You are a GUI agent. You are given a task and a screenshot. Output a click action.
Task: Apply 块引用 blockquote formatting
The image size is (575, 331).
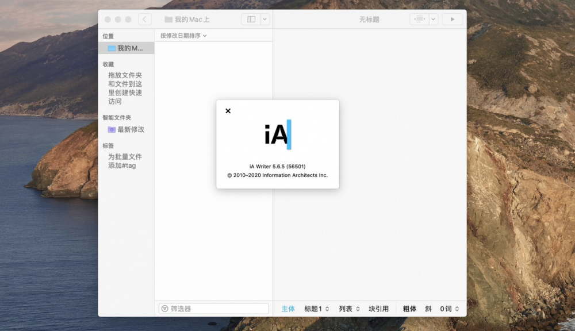pos(378,309)
